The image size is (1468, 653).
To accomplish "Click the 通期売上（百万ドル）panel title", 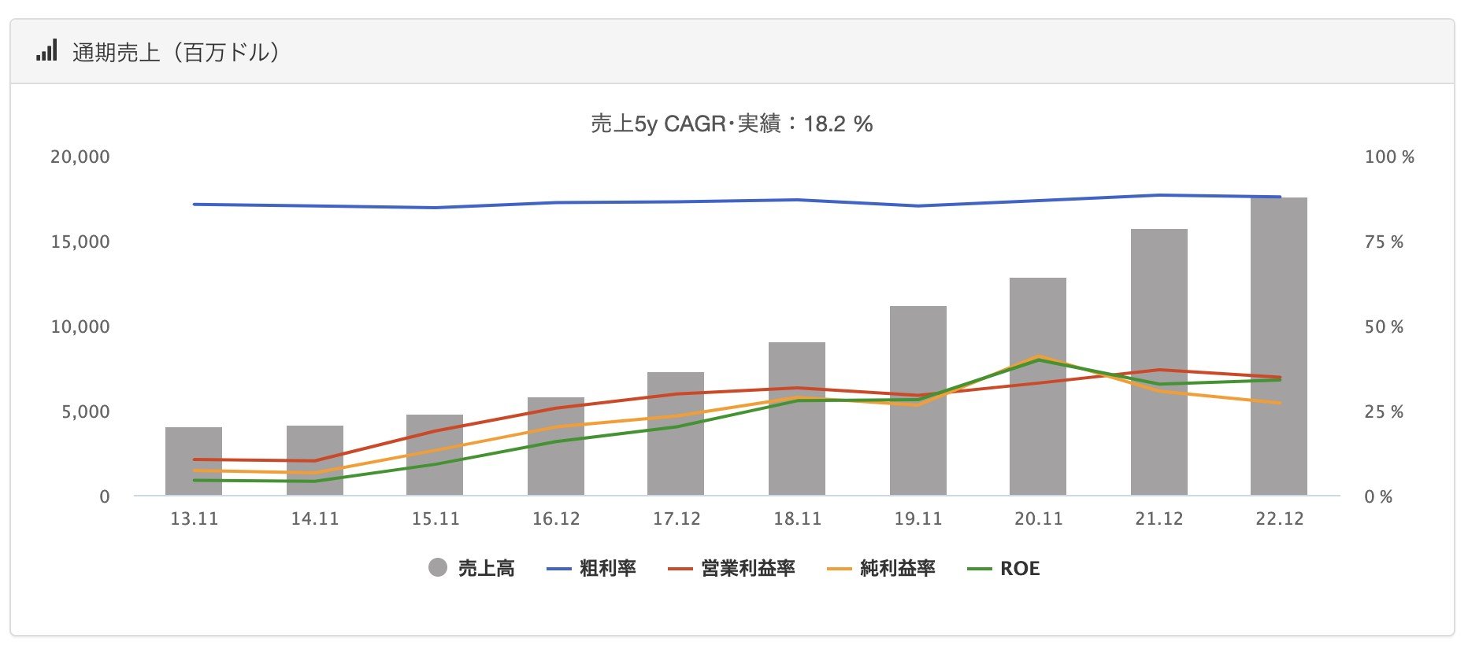I will (176, 53).
